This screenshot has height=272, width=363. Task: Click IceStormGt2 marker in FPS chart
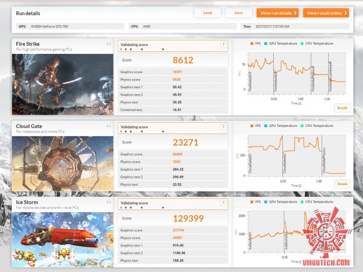[286, 241]
